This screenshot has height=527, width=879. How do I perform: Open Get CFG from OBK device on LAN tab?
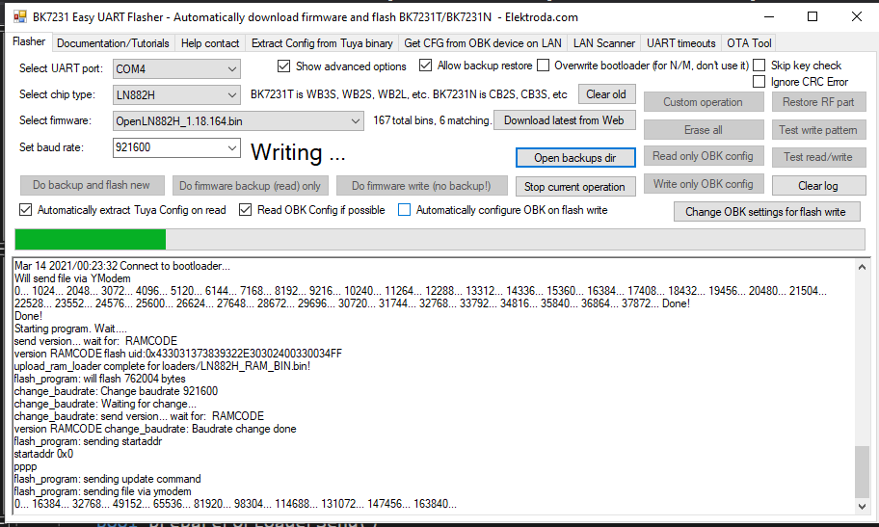click(x=483, y=43)
